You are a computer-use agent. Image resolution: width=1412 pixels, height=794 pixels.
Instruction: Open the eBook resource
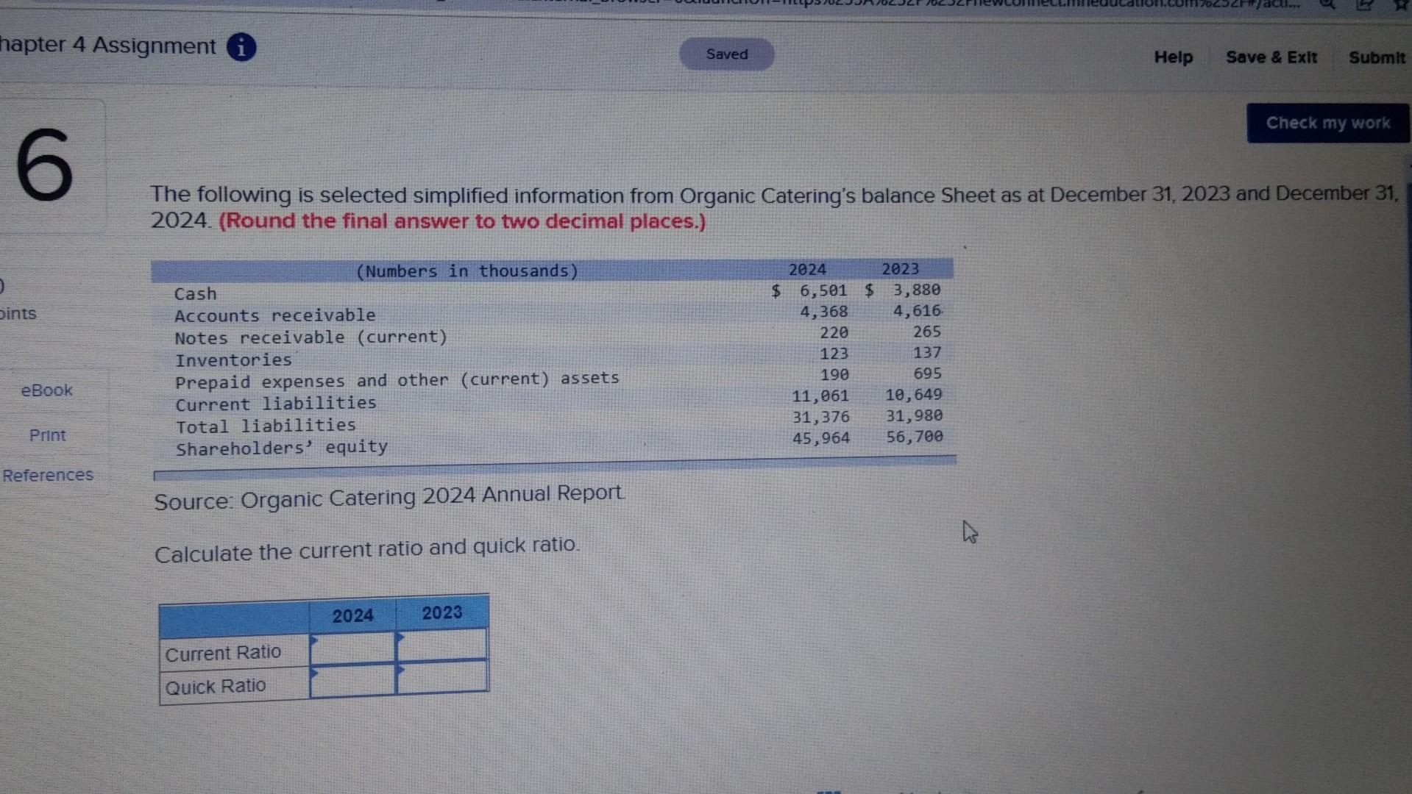pos(46,390)
